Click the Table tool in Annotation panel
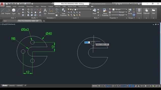Image resolution: width=161 pixels, height=90 pixels. [56, 15]
